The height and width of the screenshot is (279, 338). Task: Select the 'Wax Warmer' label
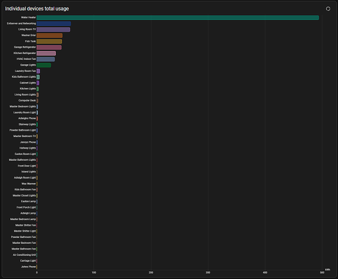click(28, 184)
